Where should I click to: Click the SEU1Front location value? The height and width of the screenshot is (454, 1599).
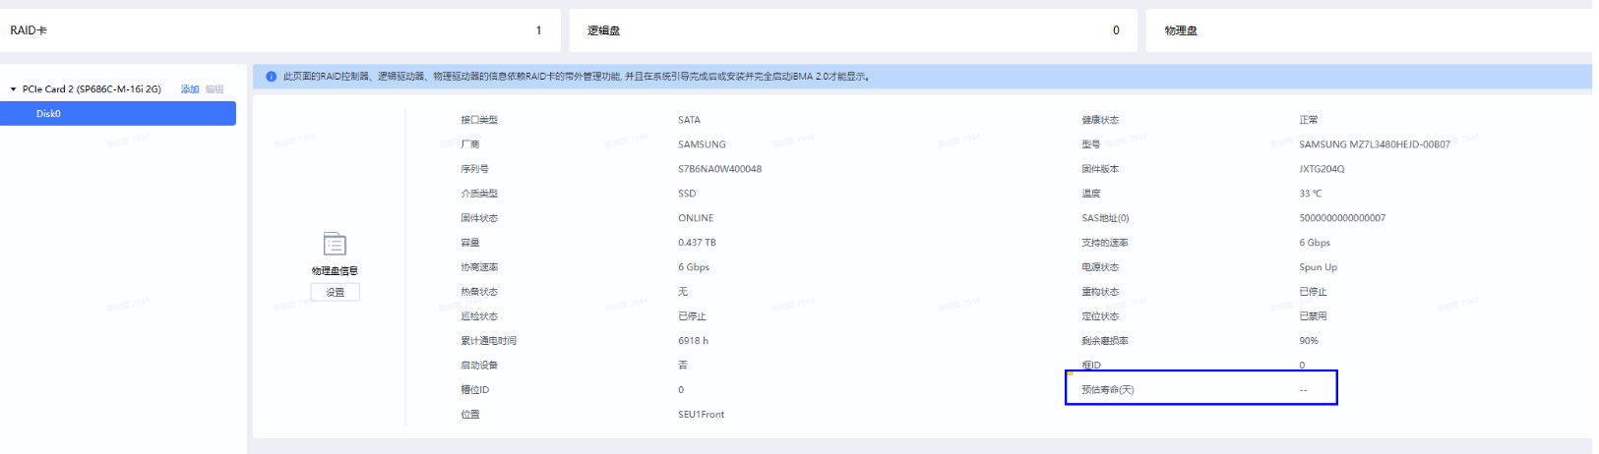(x=701, y=415)
